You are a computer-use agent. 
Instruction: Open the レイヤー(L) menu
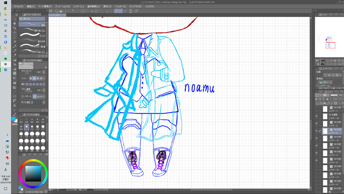(78, 6)
